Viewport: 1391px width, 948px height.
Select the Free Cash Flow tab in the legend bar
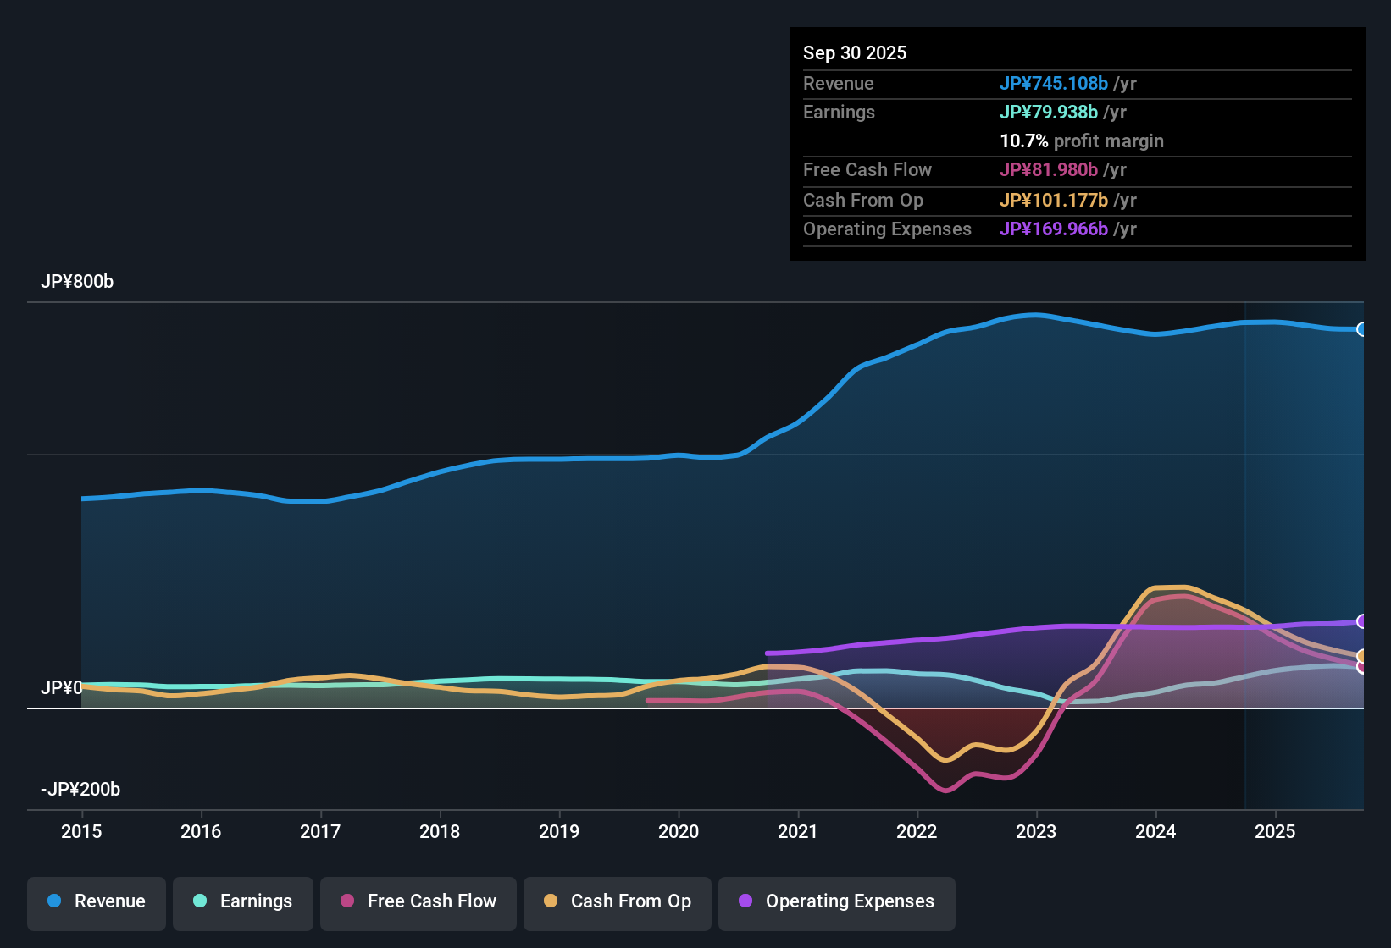coord(418,901)
